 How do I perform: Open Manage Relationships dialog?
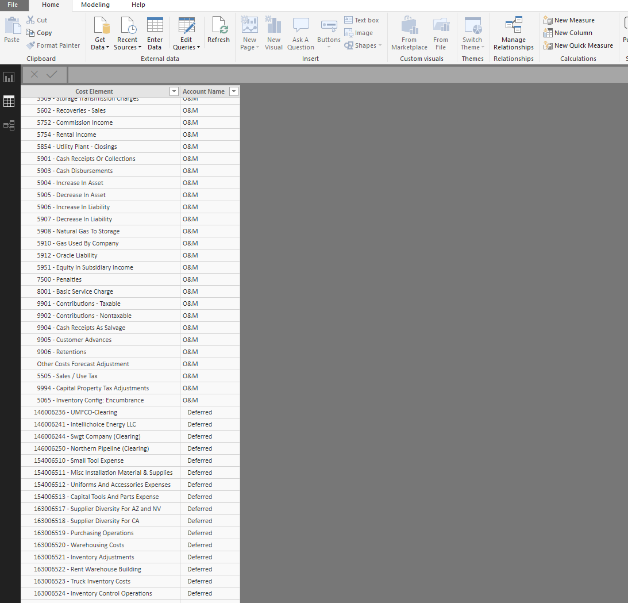(514, 33)
